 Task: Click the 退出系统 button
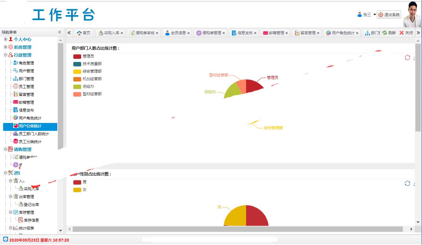click(x=389, y=14)
